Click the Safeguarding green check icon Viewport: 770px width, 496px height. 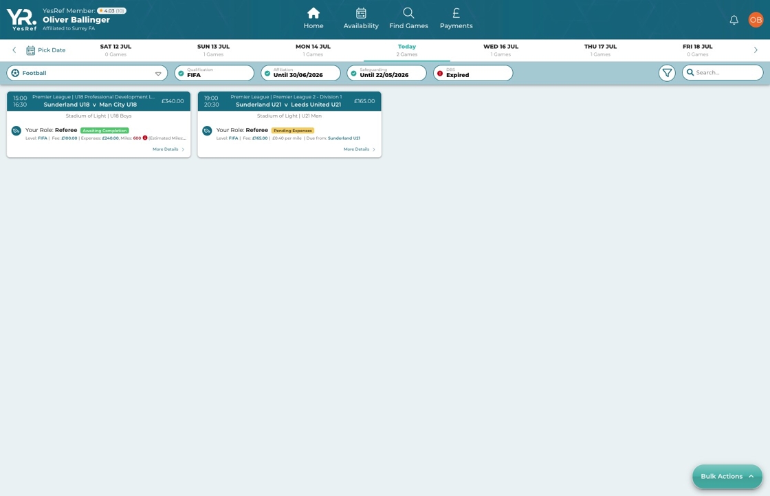click(353, 73)
